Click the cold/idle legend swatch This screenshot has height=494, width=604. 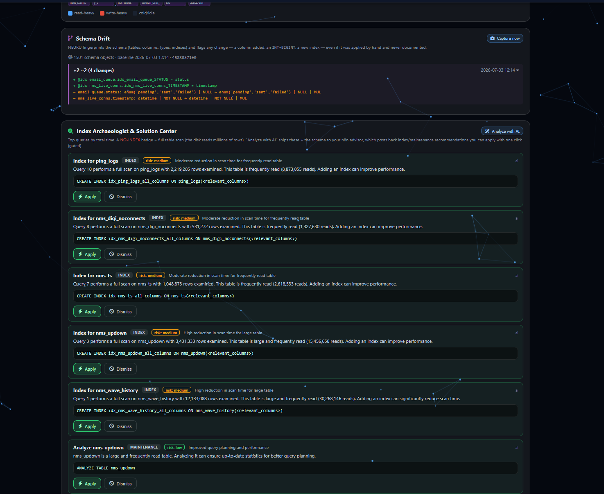[135, 13]
